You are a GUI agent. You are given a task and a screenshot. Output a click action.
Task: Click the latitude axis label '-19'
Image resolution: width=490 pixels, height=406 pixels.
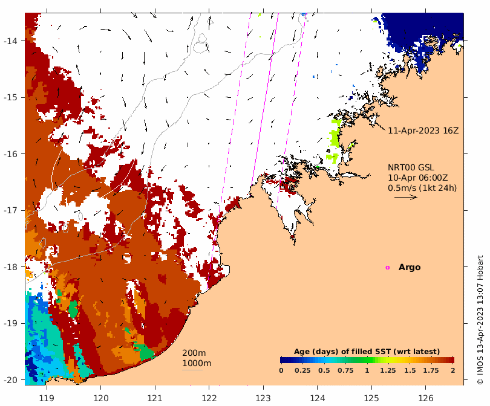click(10, 323)
